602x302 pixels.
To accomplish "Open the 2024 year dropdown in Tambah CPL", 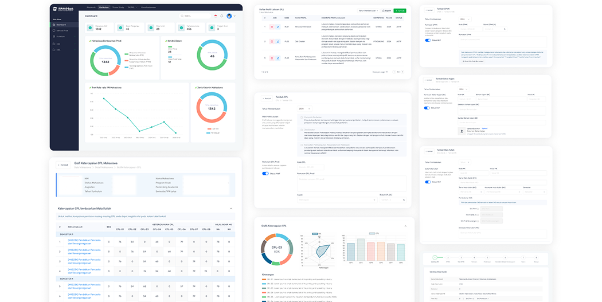I will 304,109.
